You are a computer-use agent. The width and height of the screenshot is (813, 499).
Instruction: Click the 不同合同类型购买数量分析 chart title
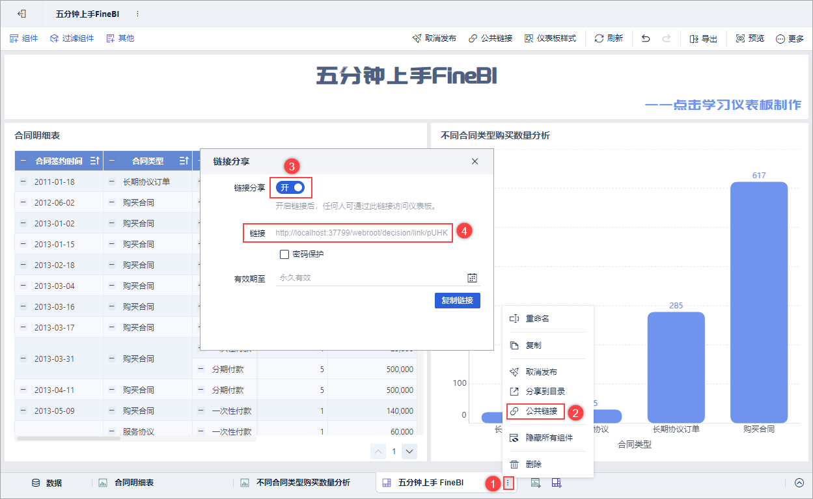click(x=495, y=135)
